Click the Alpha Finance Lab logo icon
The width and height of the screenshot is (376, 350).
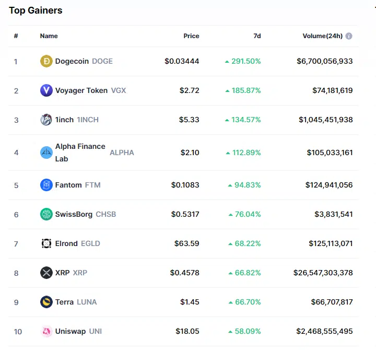(46, 153)
